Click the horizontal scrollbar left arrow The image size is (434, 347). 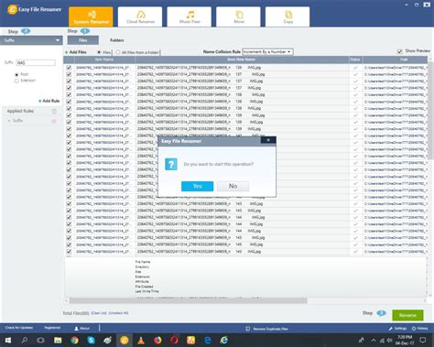pos(66,300)
